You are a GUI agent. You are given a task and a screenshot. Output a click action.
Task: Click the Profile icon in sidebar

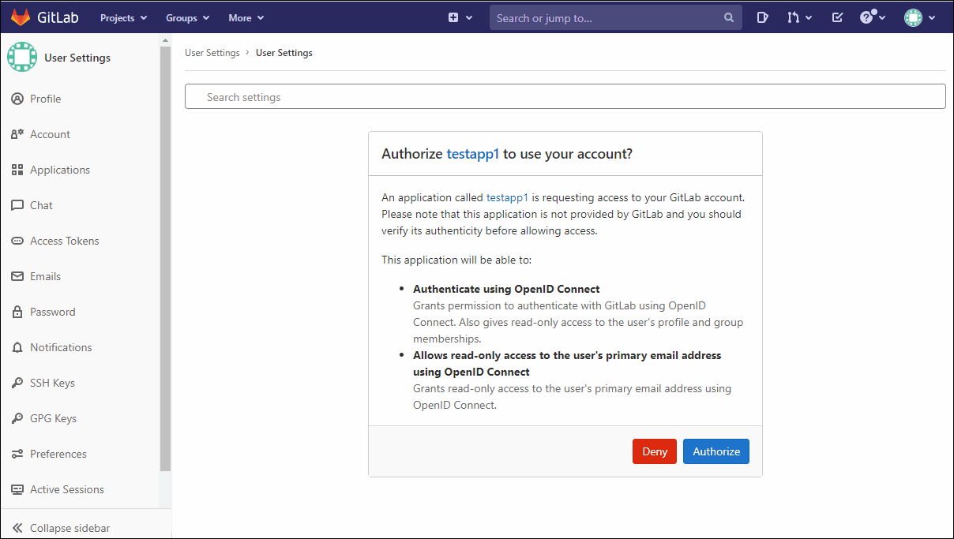click(x=17, y=99)
